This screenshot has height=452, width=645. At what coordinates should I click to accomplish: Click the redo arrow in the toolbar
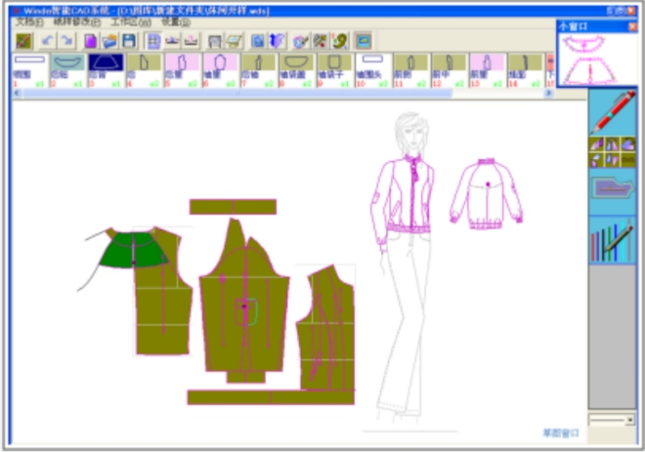tap(66, 40)
